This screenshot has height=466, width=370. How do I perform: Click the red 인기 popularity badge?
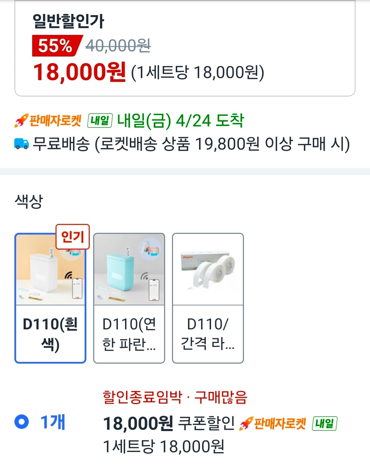[x=73, y=237]
